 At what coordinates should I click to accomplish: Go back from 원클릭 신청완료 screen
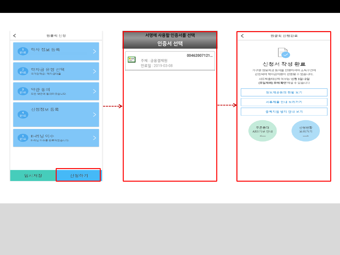pos(242,36)
